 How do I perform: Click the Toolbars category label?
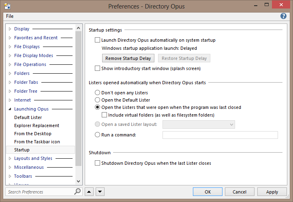(x=23, y=176)
